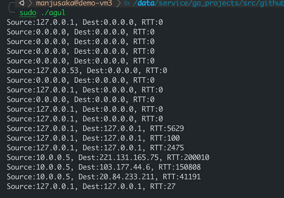Click the username manjusaka@demo-vm3 prompt segment

74,3
